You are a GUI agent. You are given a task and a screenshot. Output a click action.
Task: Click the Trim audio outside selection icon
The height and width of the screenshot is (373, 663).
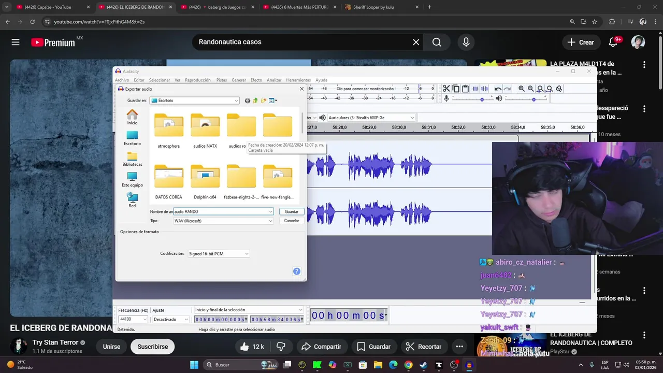click(x=475, y=89)
